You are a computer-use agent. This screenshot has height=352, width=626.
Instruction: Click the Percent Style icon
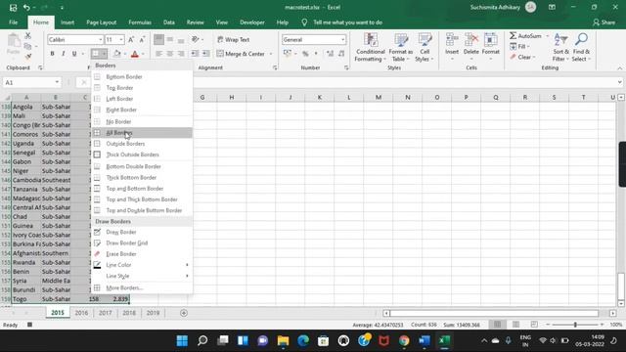[x=305, y=54]
